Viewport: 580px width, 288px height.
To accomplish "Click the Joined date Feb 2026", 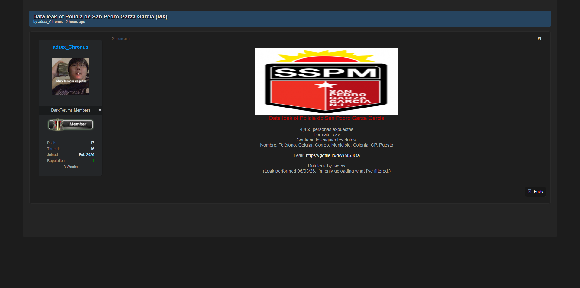I will [86, 155].
